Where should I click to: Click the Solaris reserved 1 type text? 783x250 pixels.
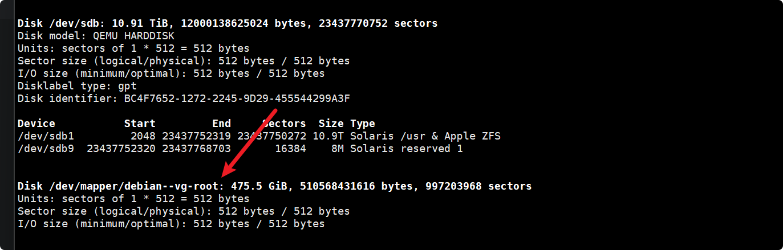click(407, 149)
